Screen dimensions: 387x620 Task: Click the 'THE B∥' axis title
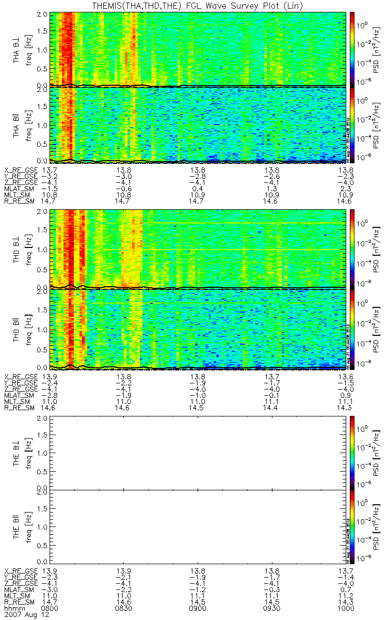pyautogui.click(x=17, y=526)
